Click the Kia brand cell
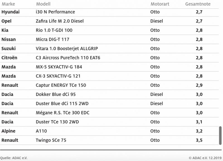This screenshot has width=223, height=161. click(5, 30)
